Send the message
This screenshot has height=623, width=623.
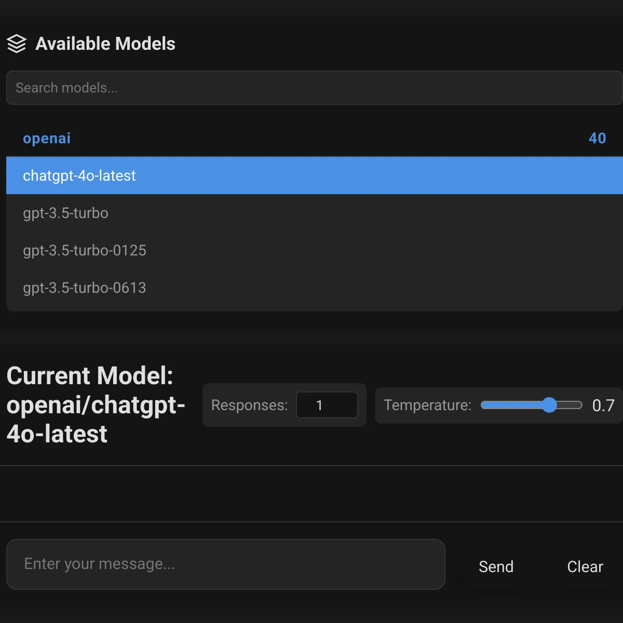(496, 566)
